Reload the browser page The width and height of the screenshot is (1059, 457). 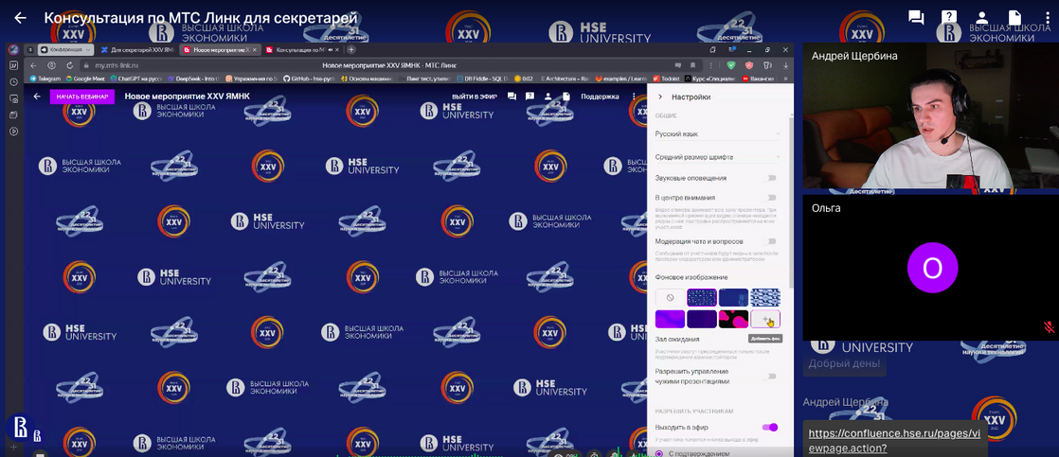[x=69, y=65]
